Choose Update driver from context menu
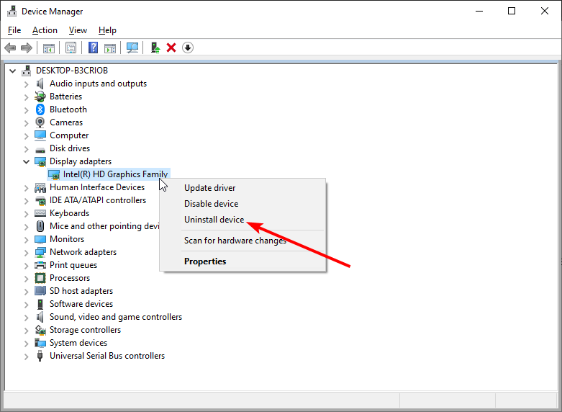Image resolution: width=562 pixels, height=412 pixels. click(243, 188)
